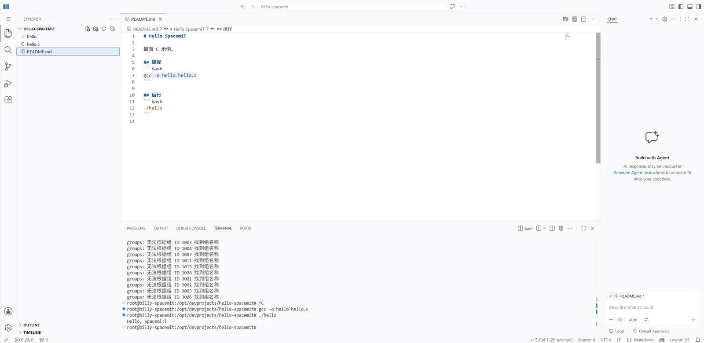Click Ln 7, Col 1 cursor position
Image resolution: width=704 pixels, height=343 pixels.
click(551, 340)
